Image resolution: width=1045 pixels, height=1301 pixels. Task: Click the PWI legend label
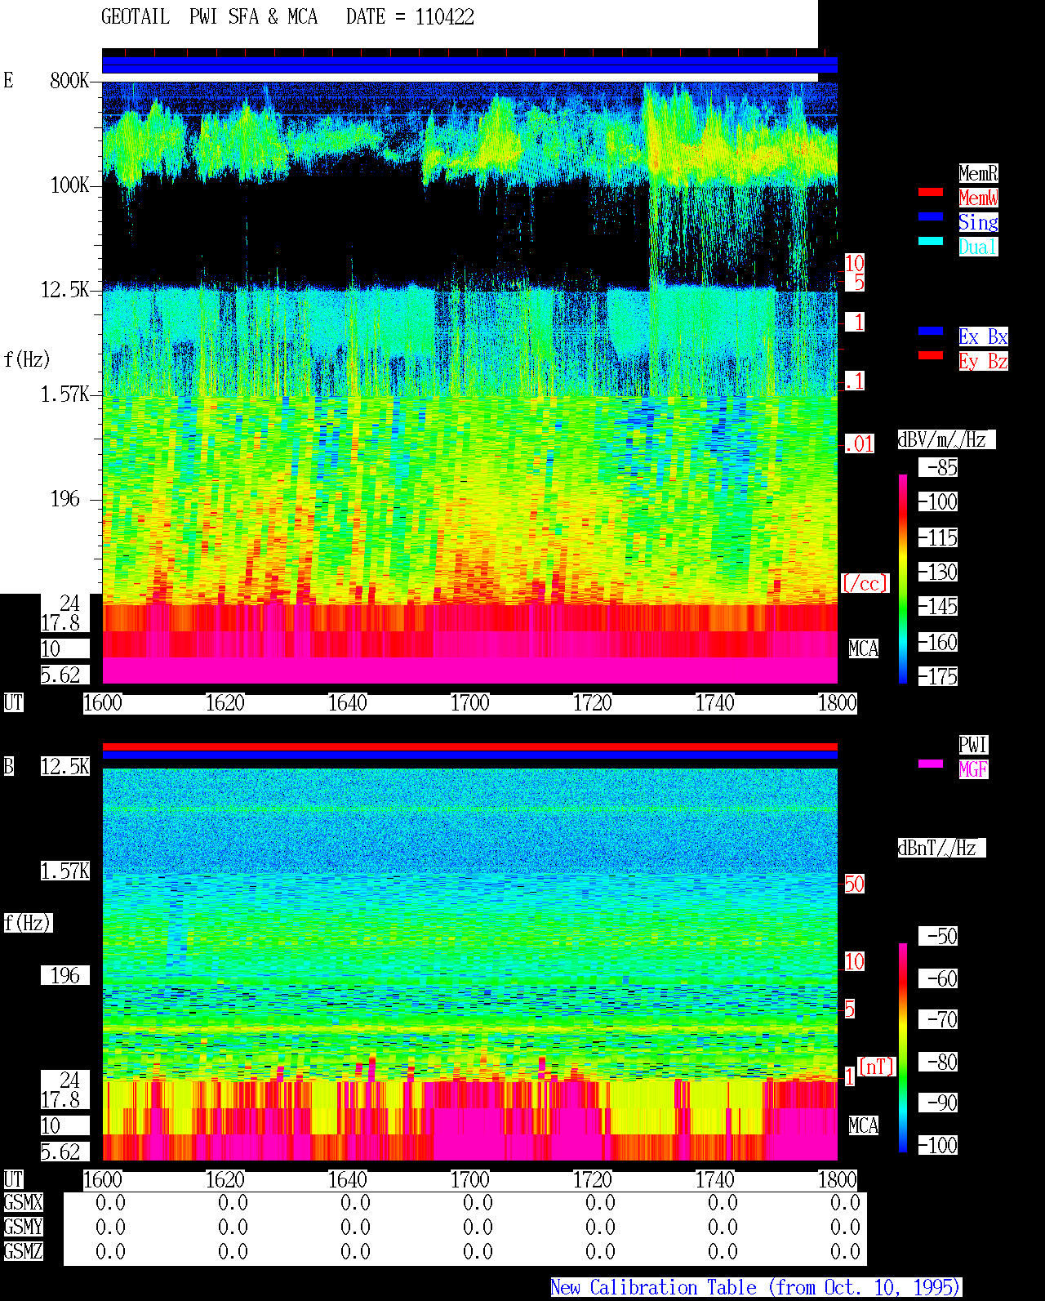[x=973, y=745]
